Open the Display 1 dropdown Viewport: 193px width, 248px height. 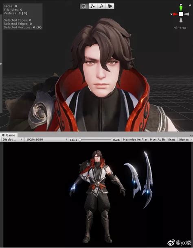point(13,139)
